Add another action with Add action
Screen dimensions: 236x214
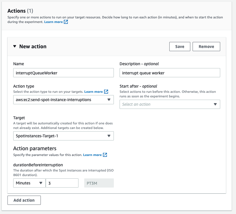[x=24, y=200]
